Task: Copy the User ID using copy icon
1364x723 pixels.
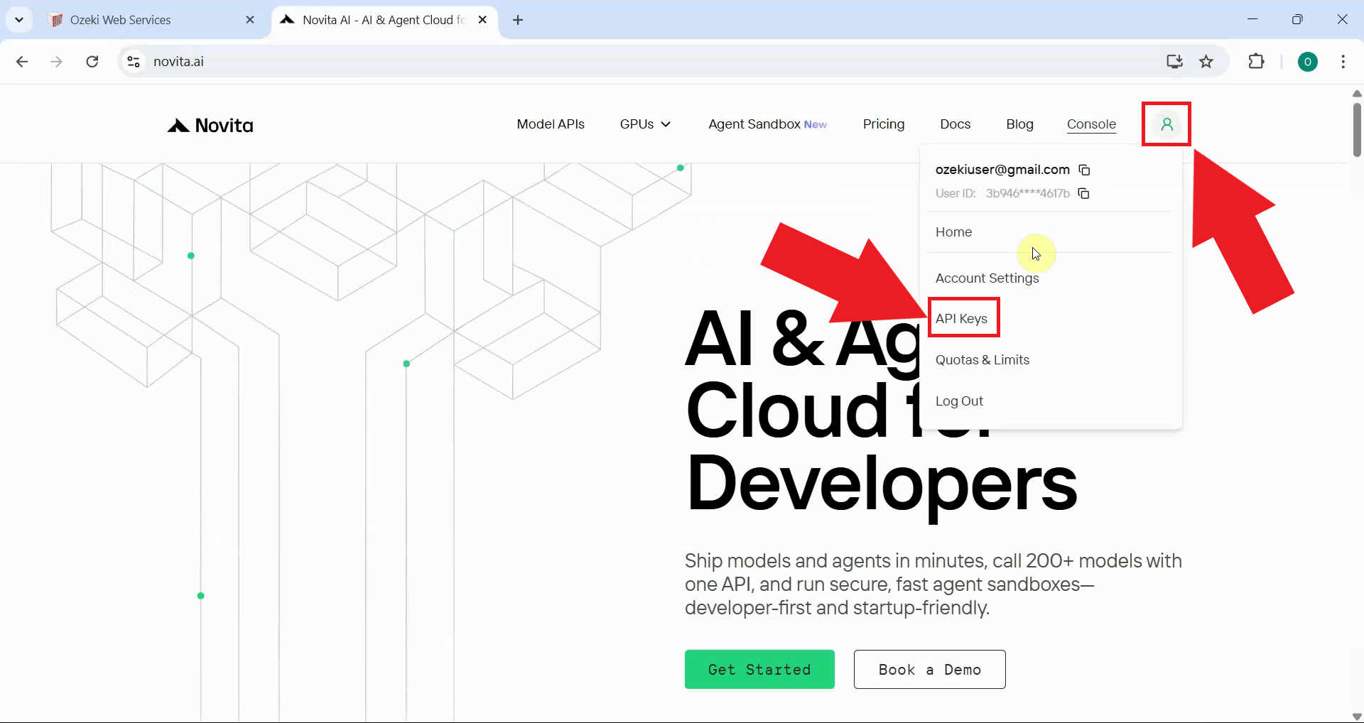Action: click(x=1083, y=193)
